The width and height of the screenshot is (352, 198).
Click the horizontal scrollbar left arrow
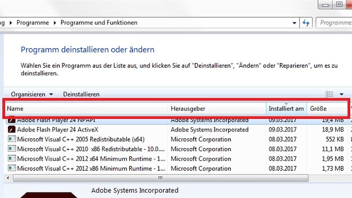(x=8, y=178)
